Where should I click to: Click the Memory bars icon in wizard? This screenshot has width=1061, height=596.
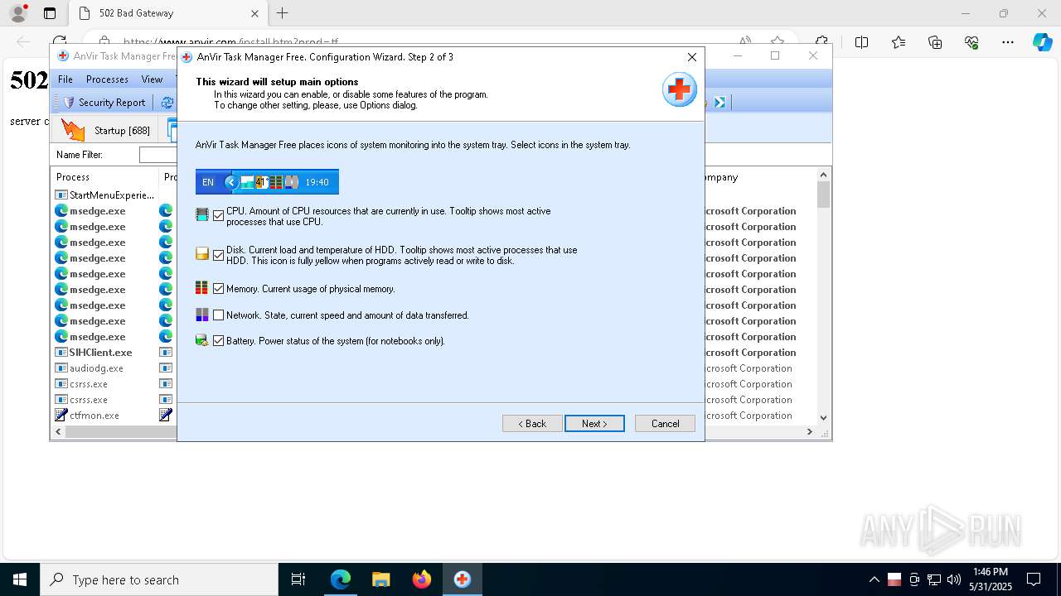tap(202, 288)
